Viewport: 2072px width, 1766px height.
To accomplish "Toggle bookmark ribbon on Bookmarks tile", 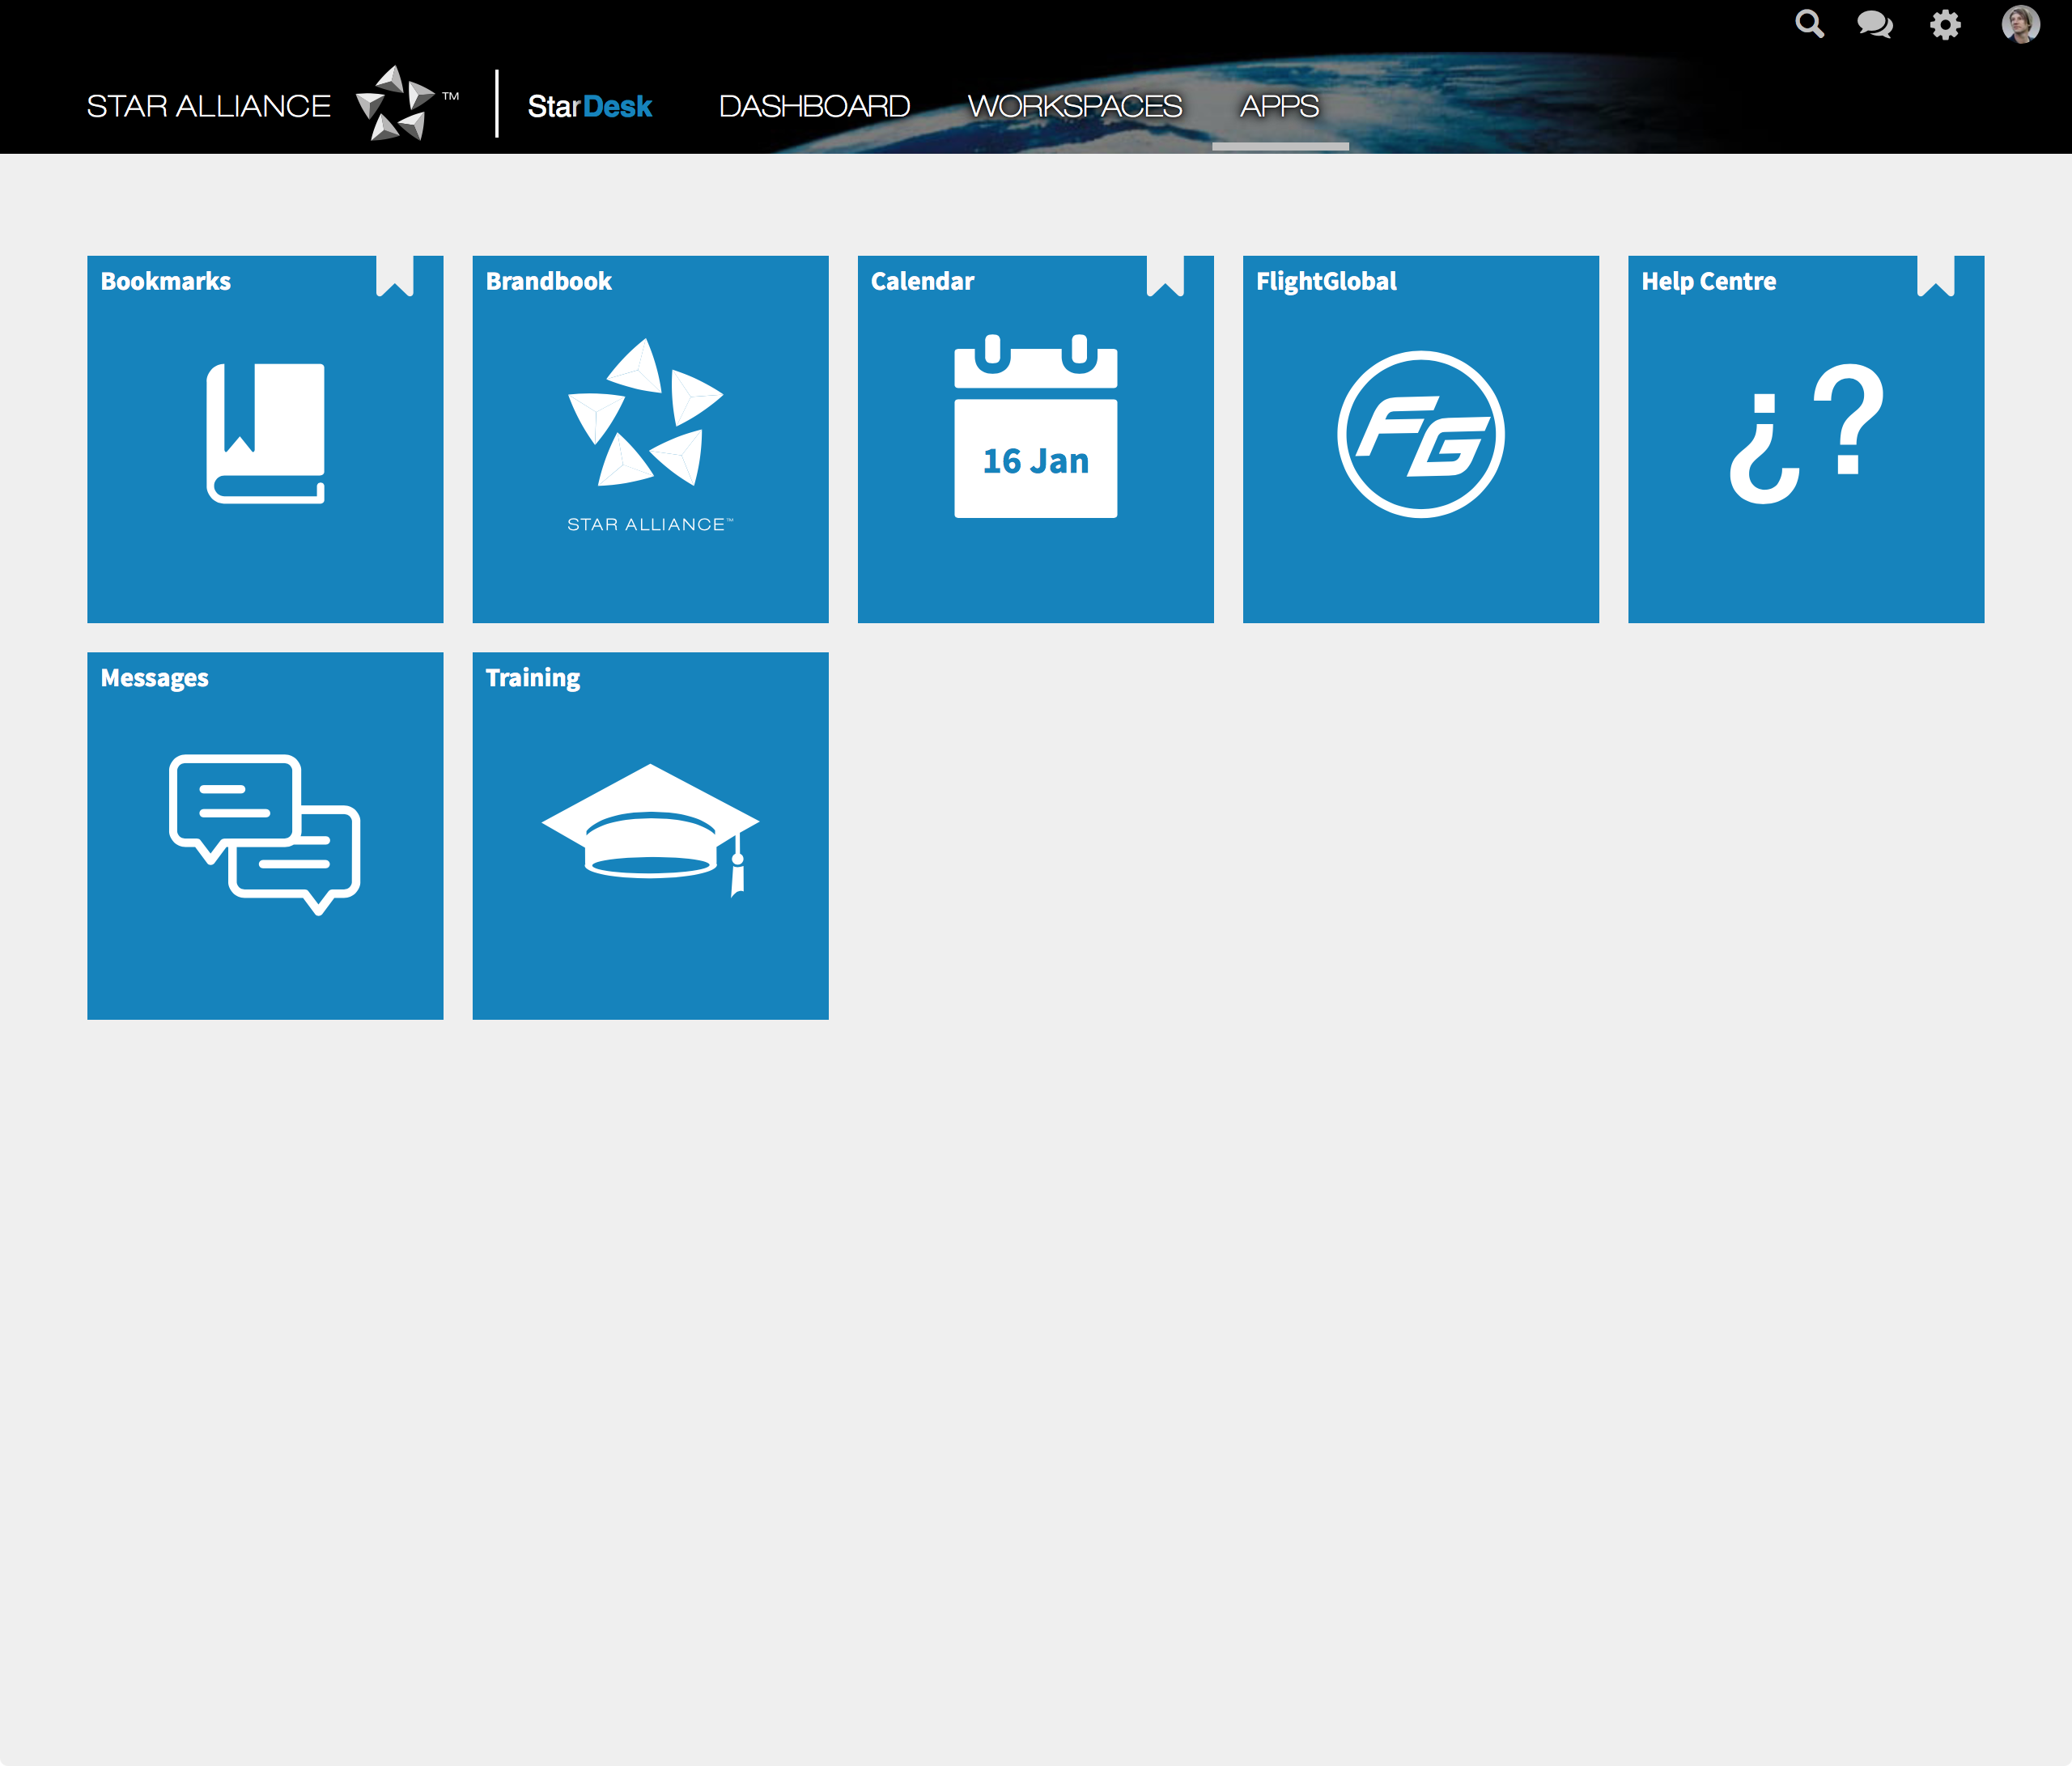I will point(395,275).
